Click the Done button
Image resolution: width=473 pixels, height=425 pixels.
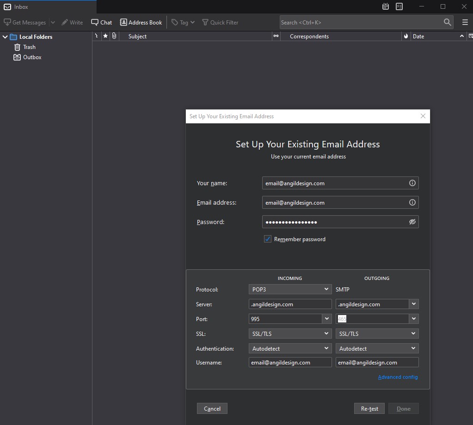click(404, 408)
